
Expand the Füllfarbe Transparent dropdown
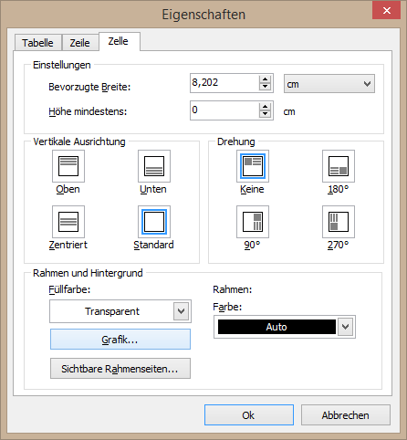coord(181,311)
